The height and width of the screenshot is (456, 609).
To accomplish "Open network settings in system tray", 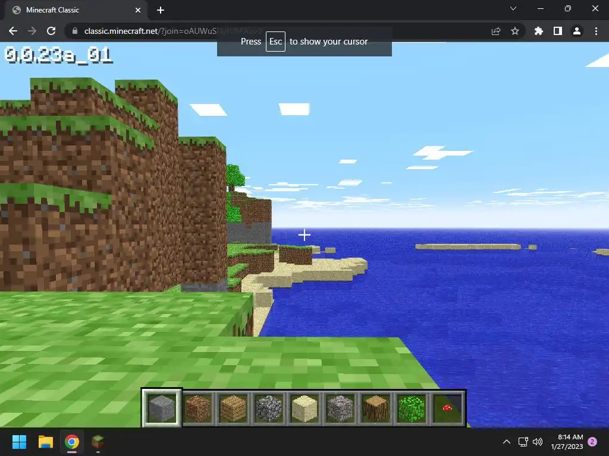I will tap(523, 442).
